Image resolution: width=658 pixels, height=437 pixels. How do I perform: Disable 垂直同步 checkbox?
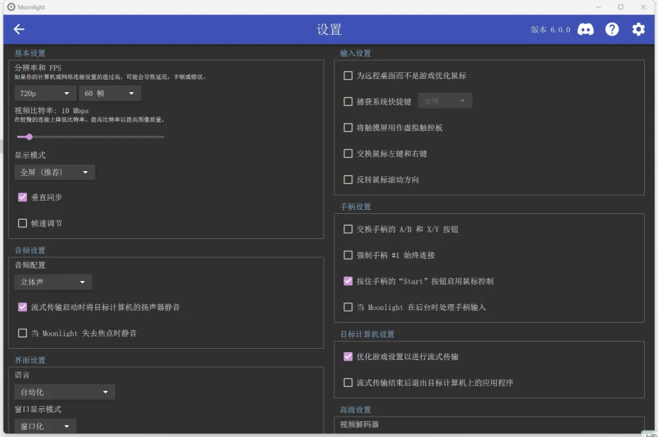coord(22,197)
